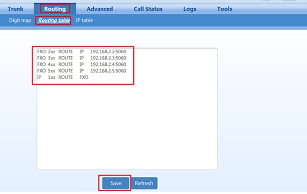The width and height of the screenshot is (307, 194).
Task: Save the routing table
Action: tap(115, 183)
